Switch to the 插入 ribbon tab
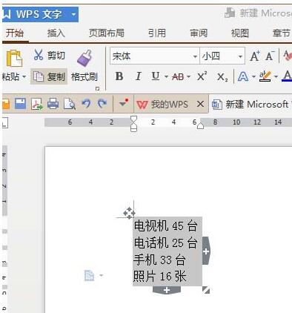This screenshot has width=292, height=313. click(x=56, y=33)
